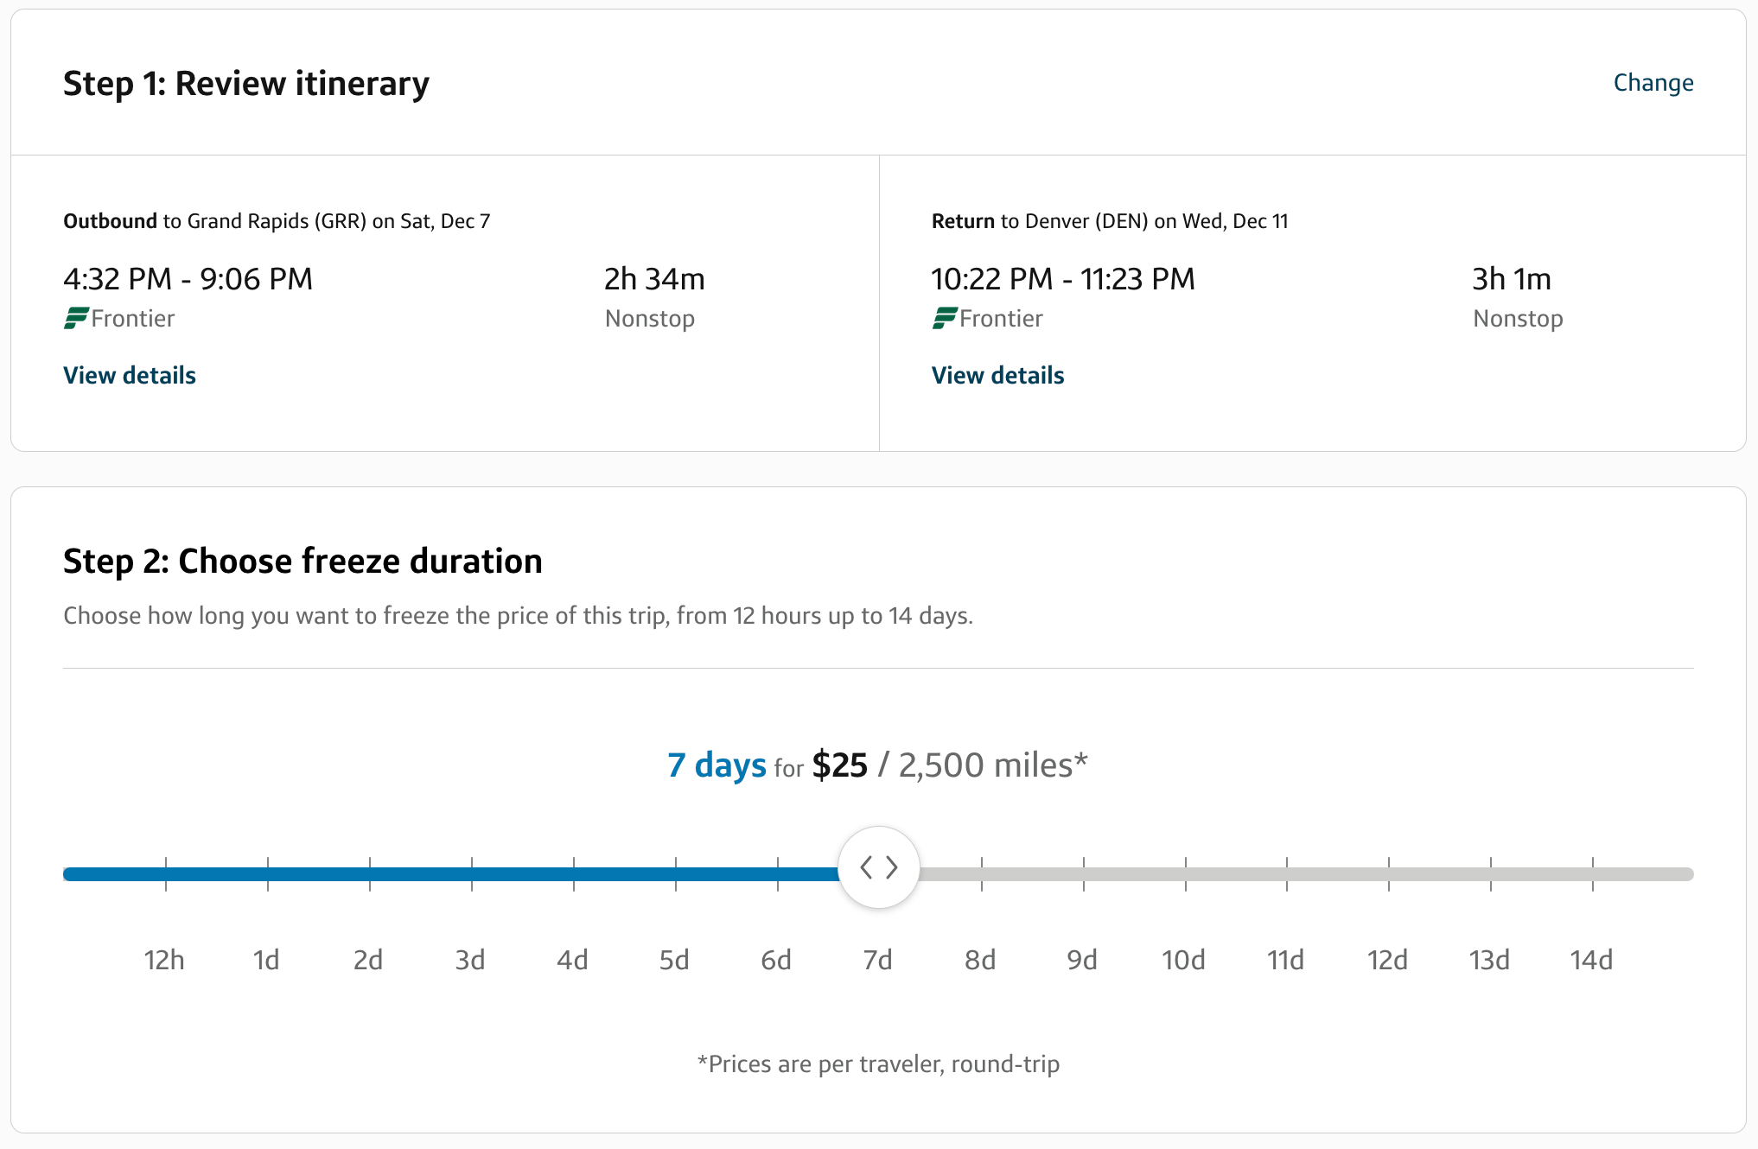Open View details for return flight

click(997, 375)
